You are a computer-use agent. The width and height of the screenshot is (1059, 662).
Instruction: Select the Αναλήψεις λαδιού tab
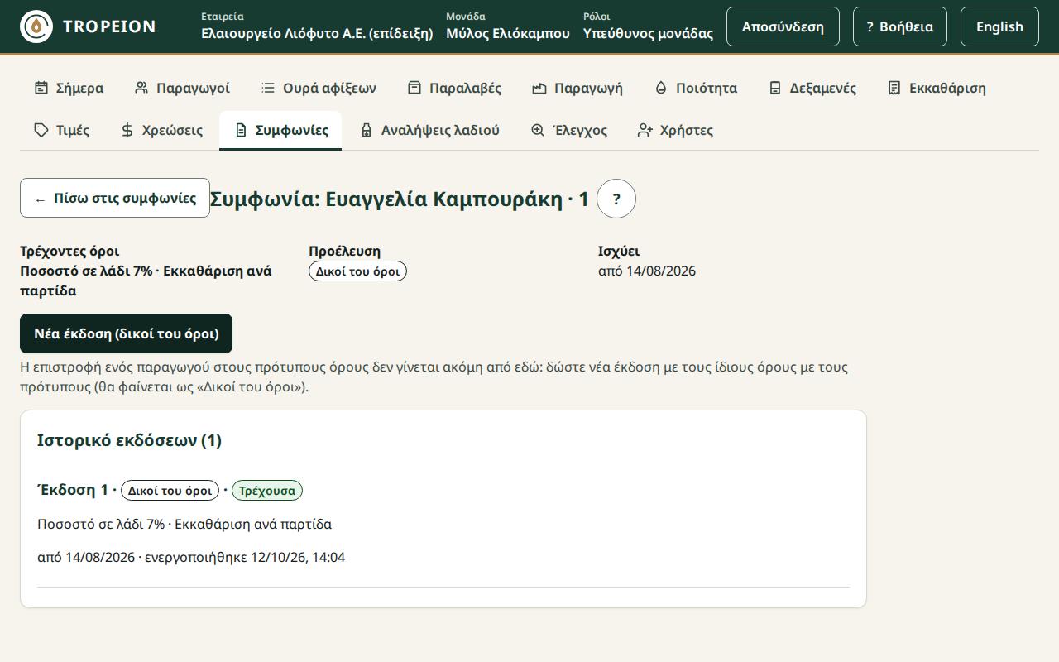tap(430, 130)
